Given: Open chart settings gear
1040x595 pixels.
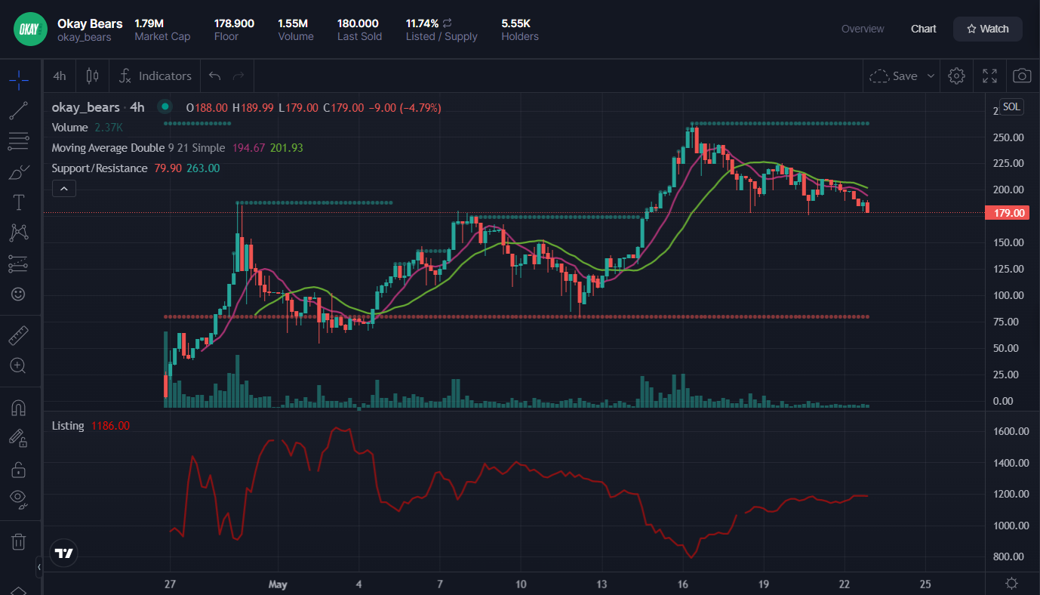Looking at the screenshot, I should pyautogui.click(x=956, y=76).
